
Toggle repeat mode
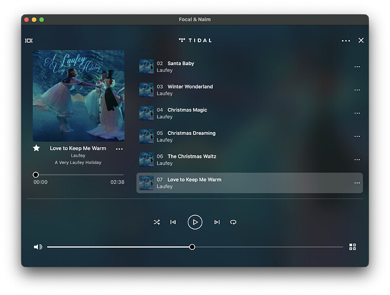233,222
